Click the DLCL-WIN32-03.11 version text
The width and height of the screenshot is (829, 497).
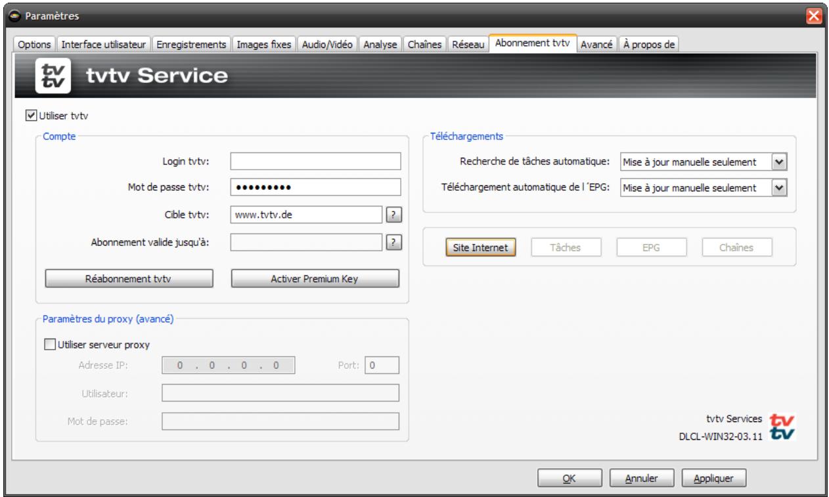coord(721,436)
